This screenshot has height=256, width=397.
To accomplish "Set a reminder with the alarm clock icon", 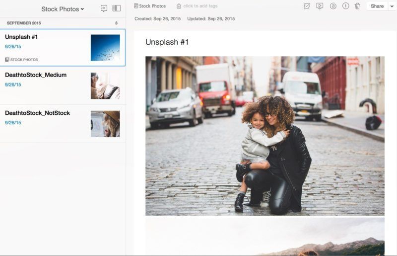I will 307,6.
